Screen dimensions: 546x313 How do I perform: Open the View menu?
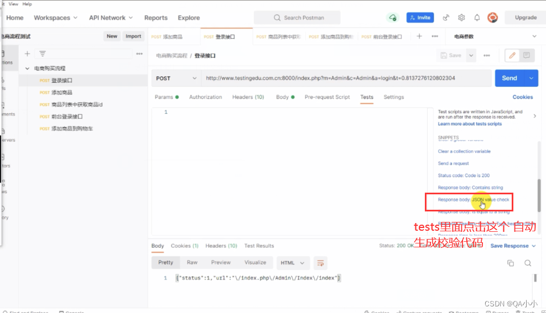coord(13,4)
